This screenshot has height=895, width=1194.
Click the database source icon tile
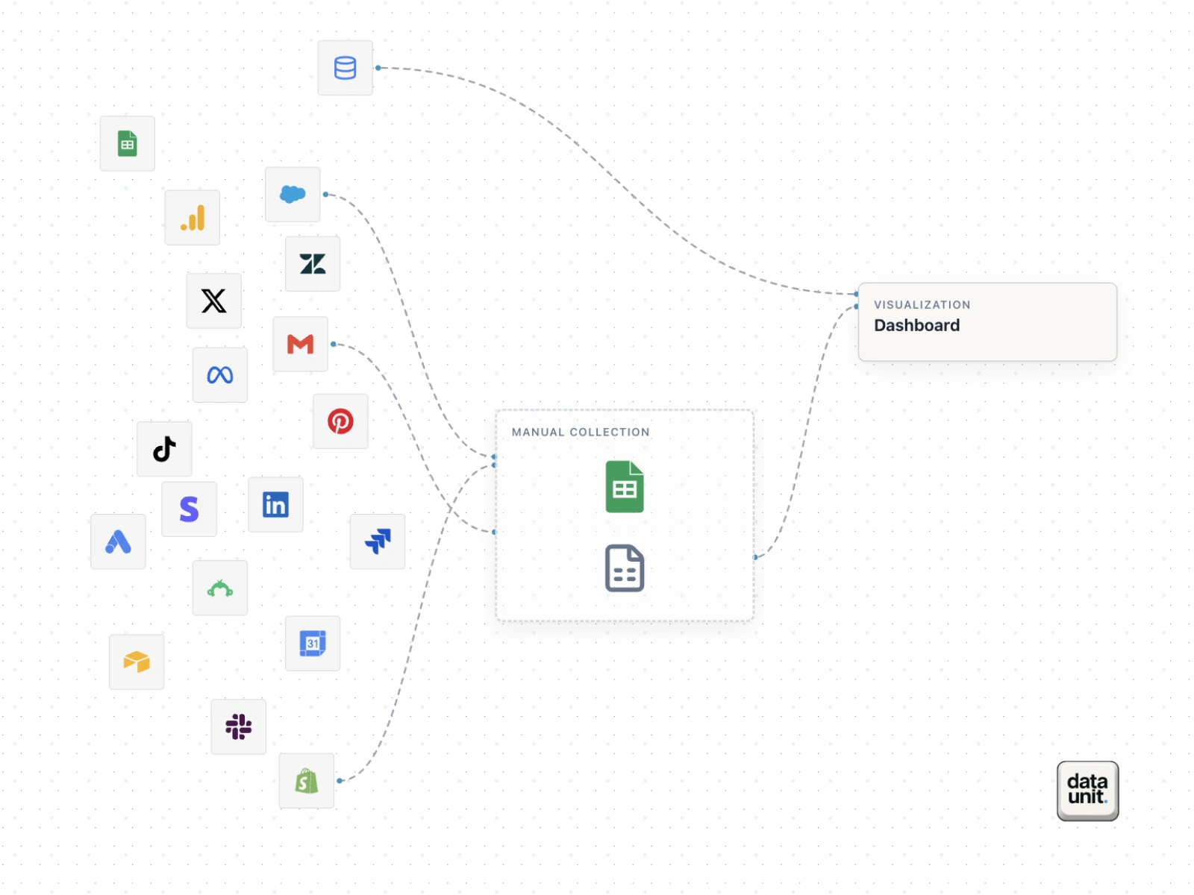click(x=345, y=68)
